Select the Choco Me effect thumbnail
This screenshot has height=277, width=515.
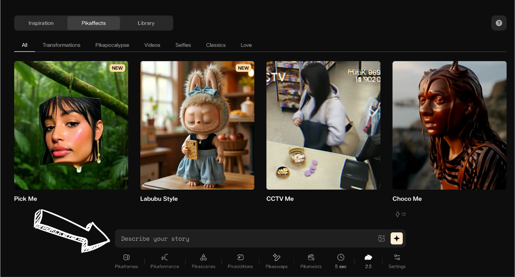(449, 125)
